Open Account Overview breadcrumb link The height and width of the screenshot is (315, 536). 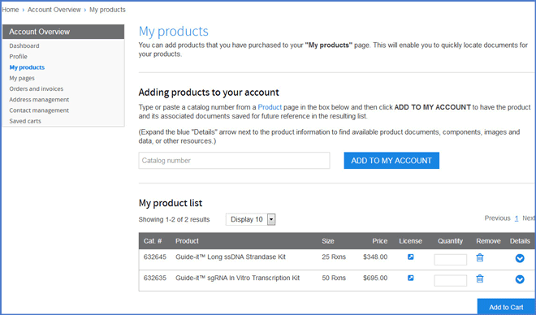point(54,10)
